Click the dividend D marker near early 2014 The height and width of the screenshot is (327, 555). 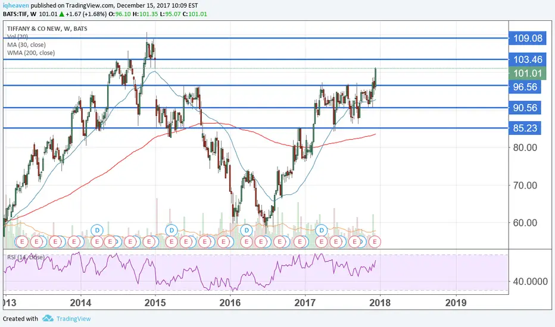click(96, 230)
